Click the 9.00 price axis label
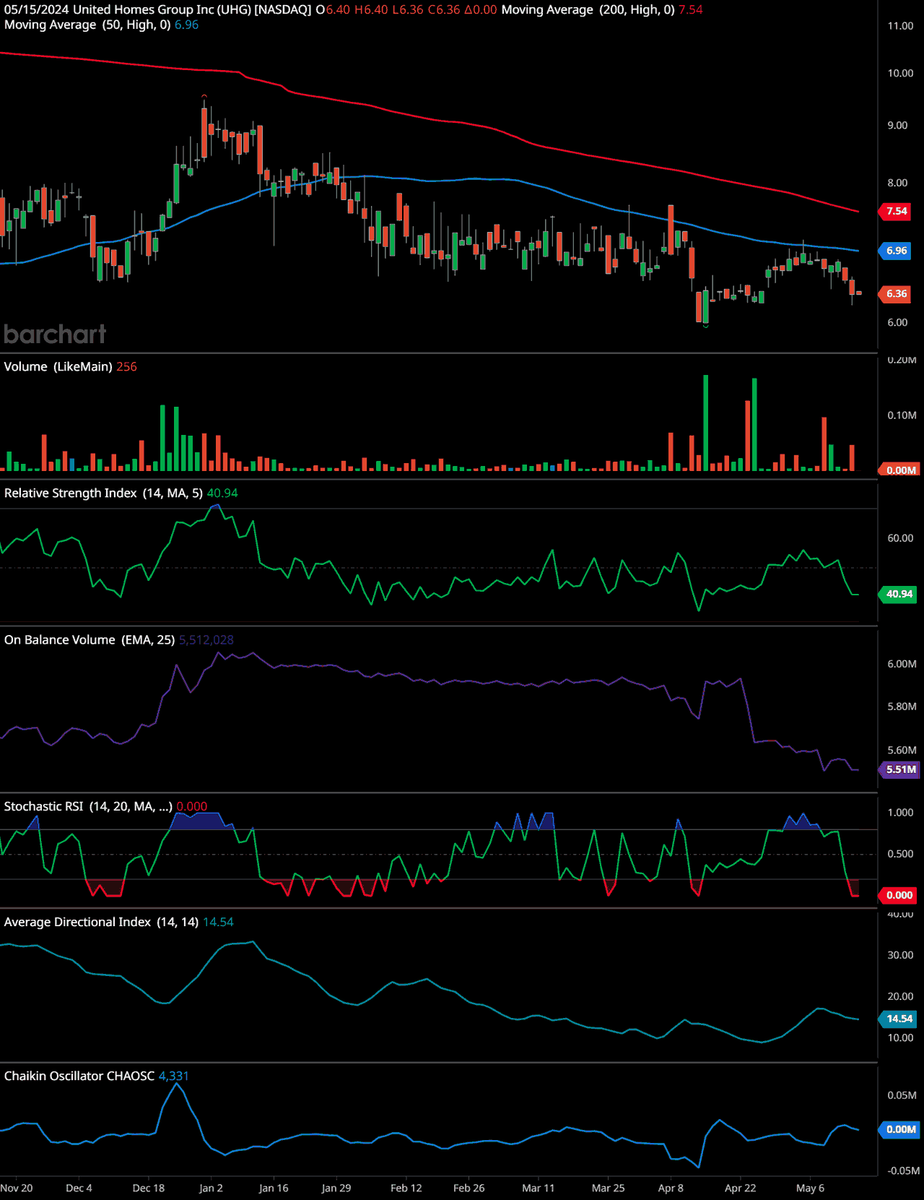This screenshot has height=1200, width=924. tap(897, 126)
